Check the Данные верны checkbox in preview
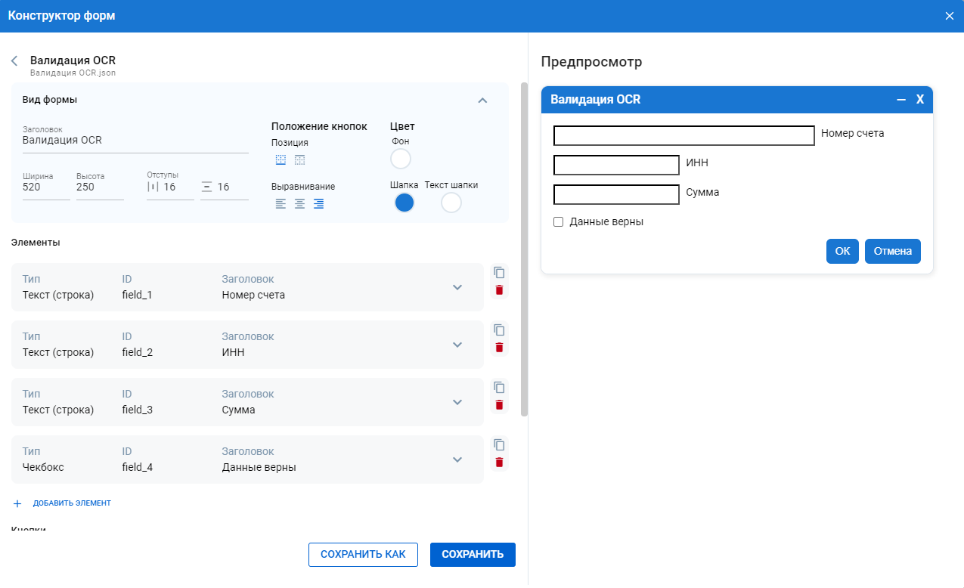Screen dimensions: 964x588 pos(559,222)
